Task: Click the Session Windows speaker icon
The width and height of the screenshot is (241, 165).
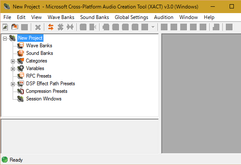Action: (x=20, y=99)
